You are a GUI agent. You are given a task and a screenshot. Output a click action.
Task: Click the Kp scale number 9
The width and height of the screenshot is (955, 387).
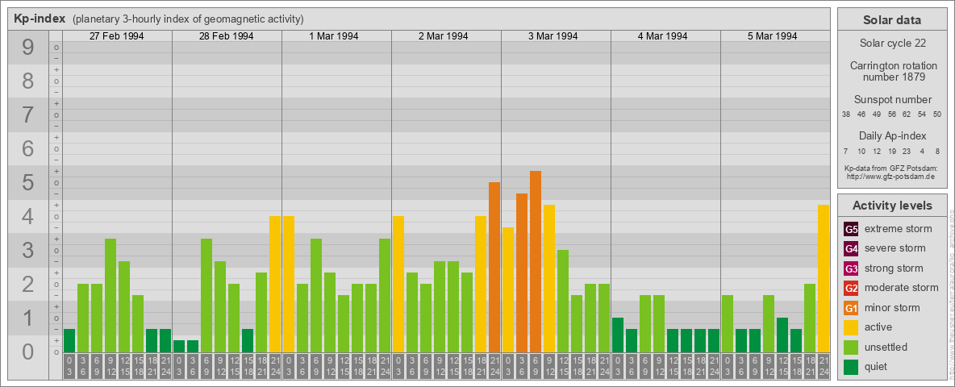coord(27,48)
